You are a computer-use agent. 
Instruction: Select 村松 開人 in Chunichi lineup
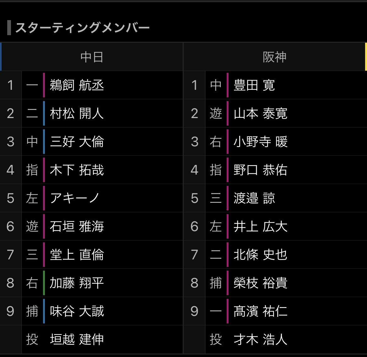click(77, 113)
